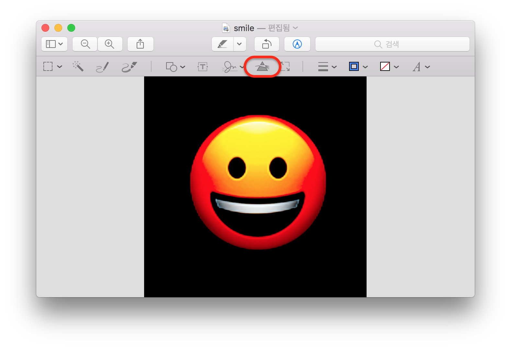Select the highlight pen button
The width and height of the screenshot is (511, 349).
click(222, 44)
